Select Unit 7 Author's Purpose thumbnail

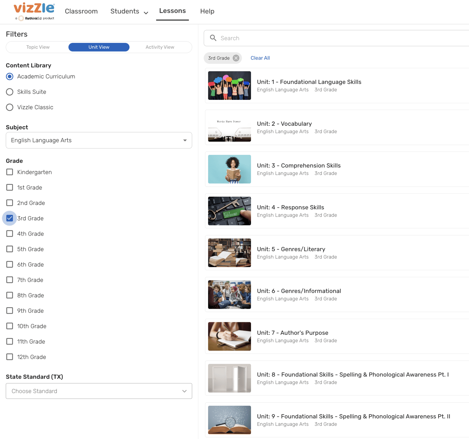[229, 336]
